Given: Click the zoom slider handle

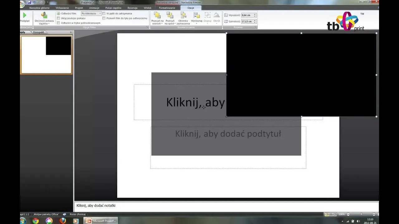Looking at the screenshot, I should (361, 214).
